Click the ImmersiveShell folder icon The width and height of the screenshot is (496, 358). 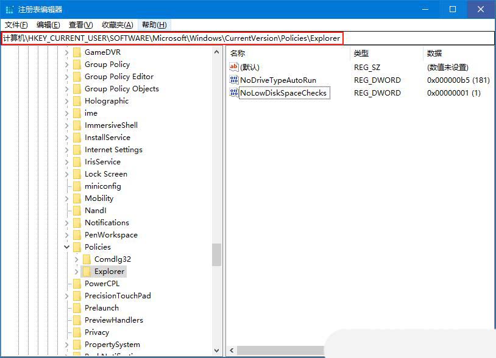(x=77, y=125)
